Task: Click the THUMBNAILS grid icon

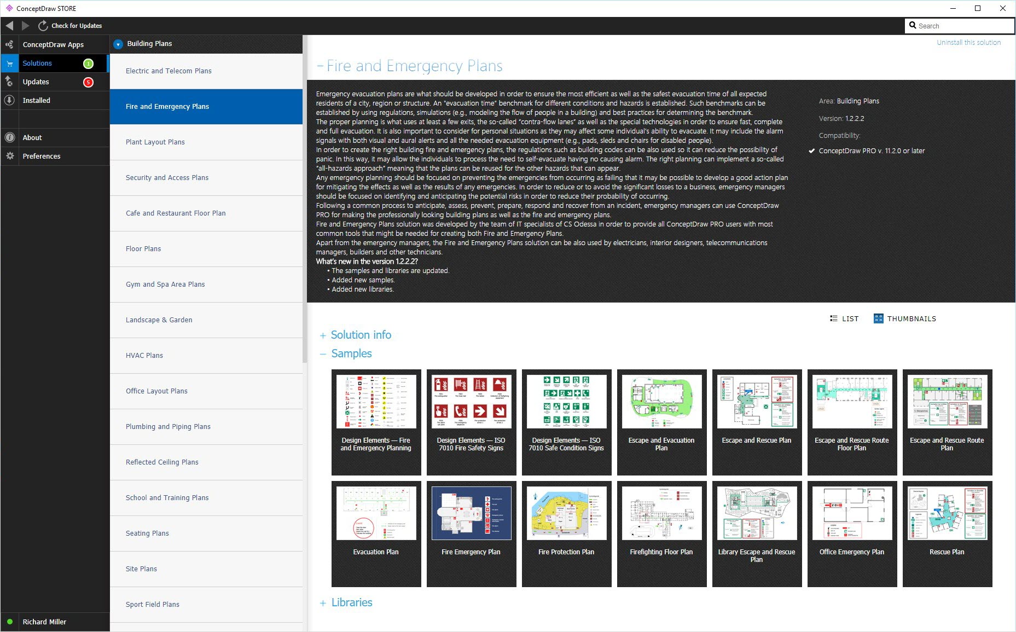Action: (878, 318)
